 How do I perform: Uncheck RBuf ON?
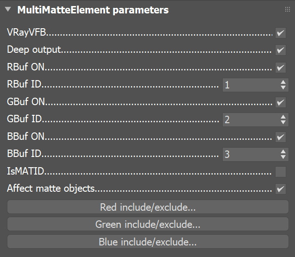[x=281, y=68]
